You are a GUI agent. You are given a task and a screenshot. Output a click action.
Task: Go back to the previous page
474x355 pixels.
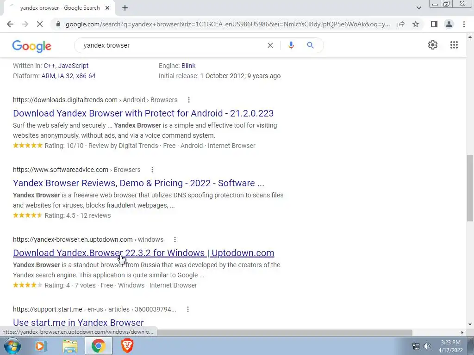(x=10, y=24)
